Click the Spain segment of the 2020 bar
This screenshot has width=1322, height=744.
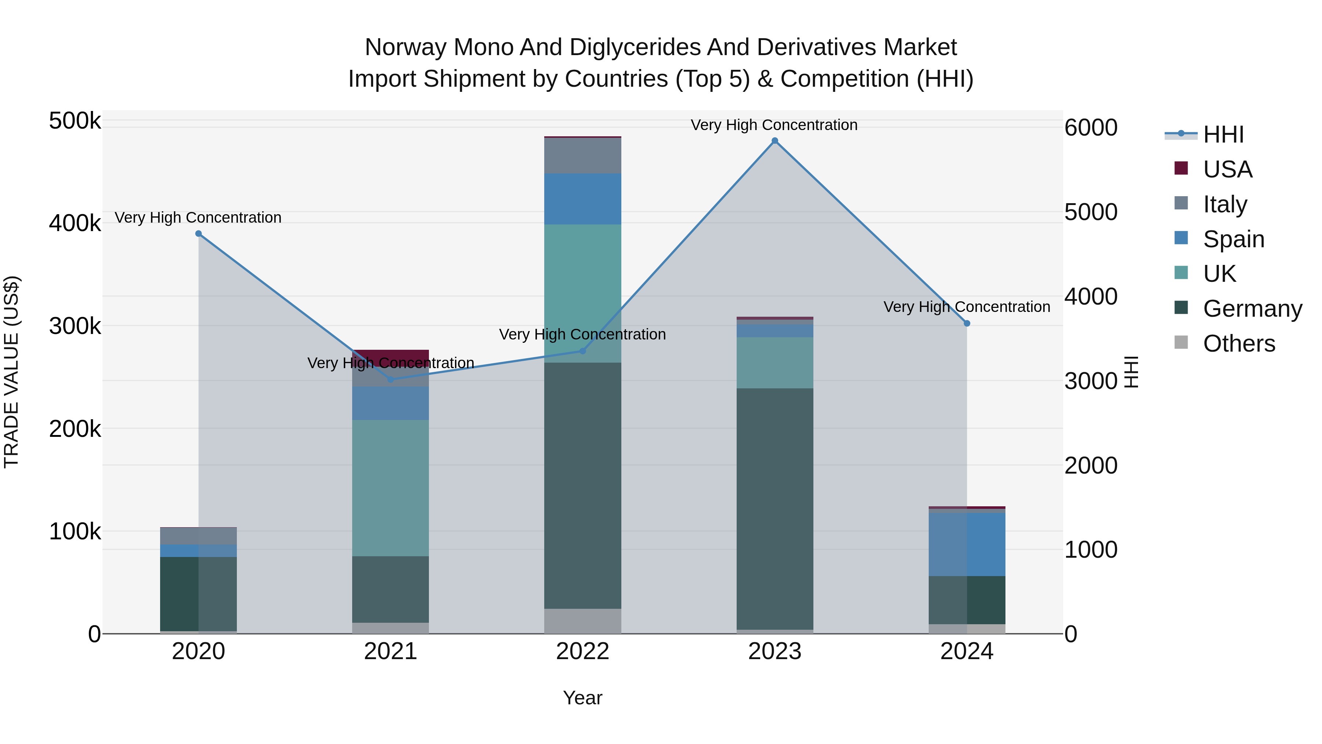[x=199, y=551]
